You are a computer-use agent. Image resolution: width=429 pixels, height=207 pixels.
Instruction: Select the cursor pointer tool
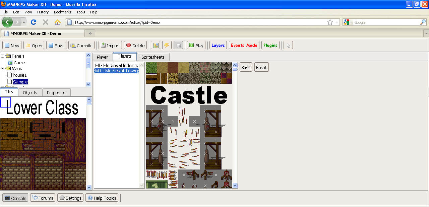click(288, 45)
